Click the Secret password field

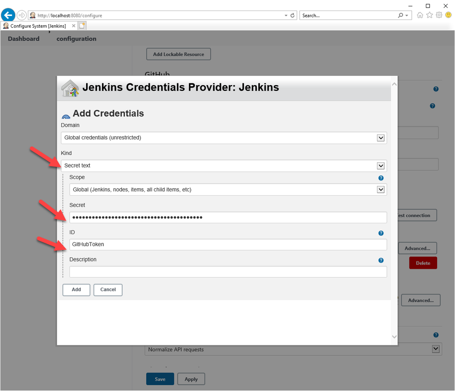click(x=228, y=217)
